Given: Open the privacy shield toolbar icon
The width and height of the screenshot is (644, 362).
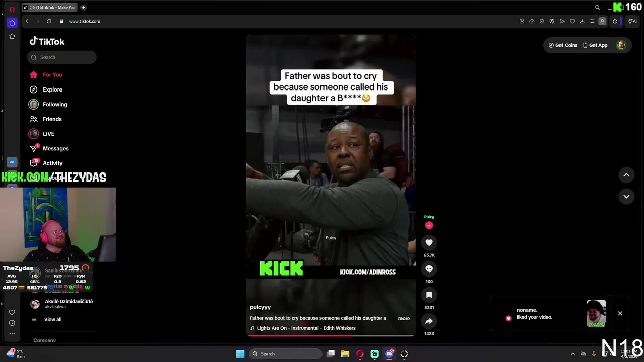Looking at the screenshot, I should pyautogui.click(x=542, y=21).
